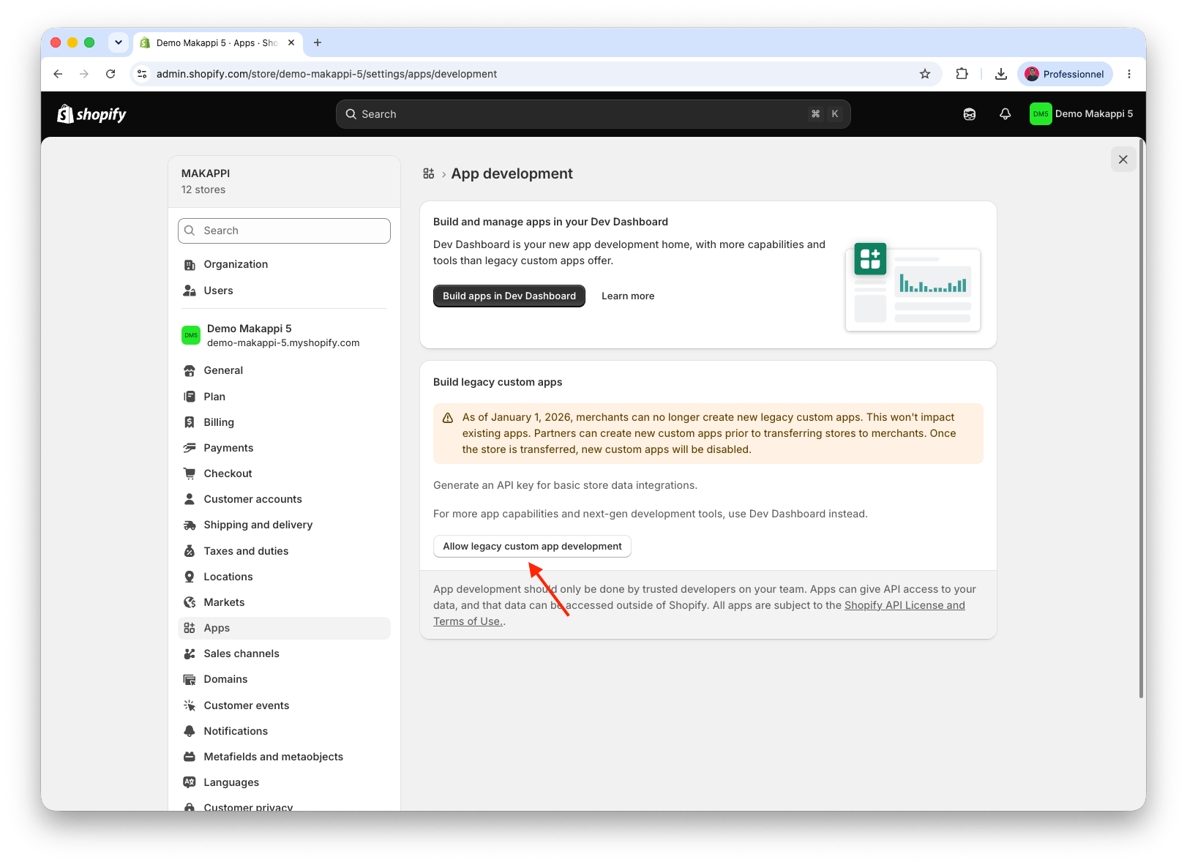Click the MAKAPPI 12 stores header
1187x865 pixels.
click(x=284, y=181)
